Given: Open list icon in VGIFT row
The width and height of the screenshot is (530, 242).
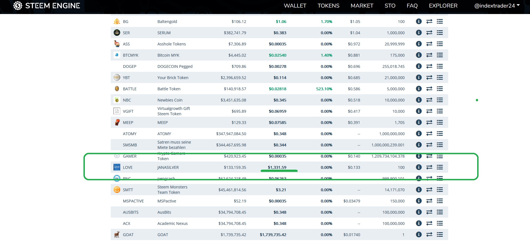Looking at the screenshot, I should tap(440, 111).
